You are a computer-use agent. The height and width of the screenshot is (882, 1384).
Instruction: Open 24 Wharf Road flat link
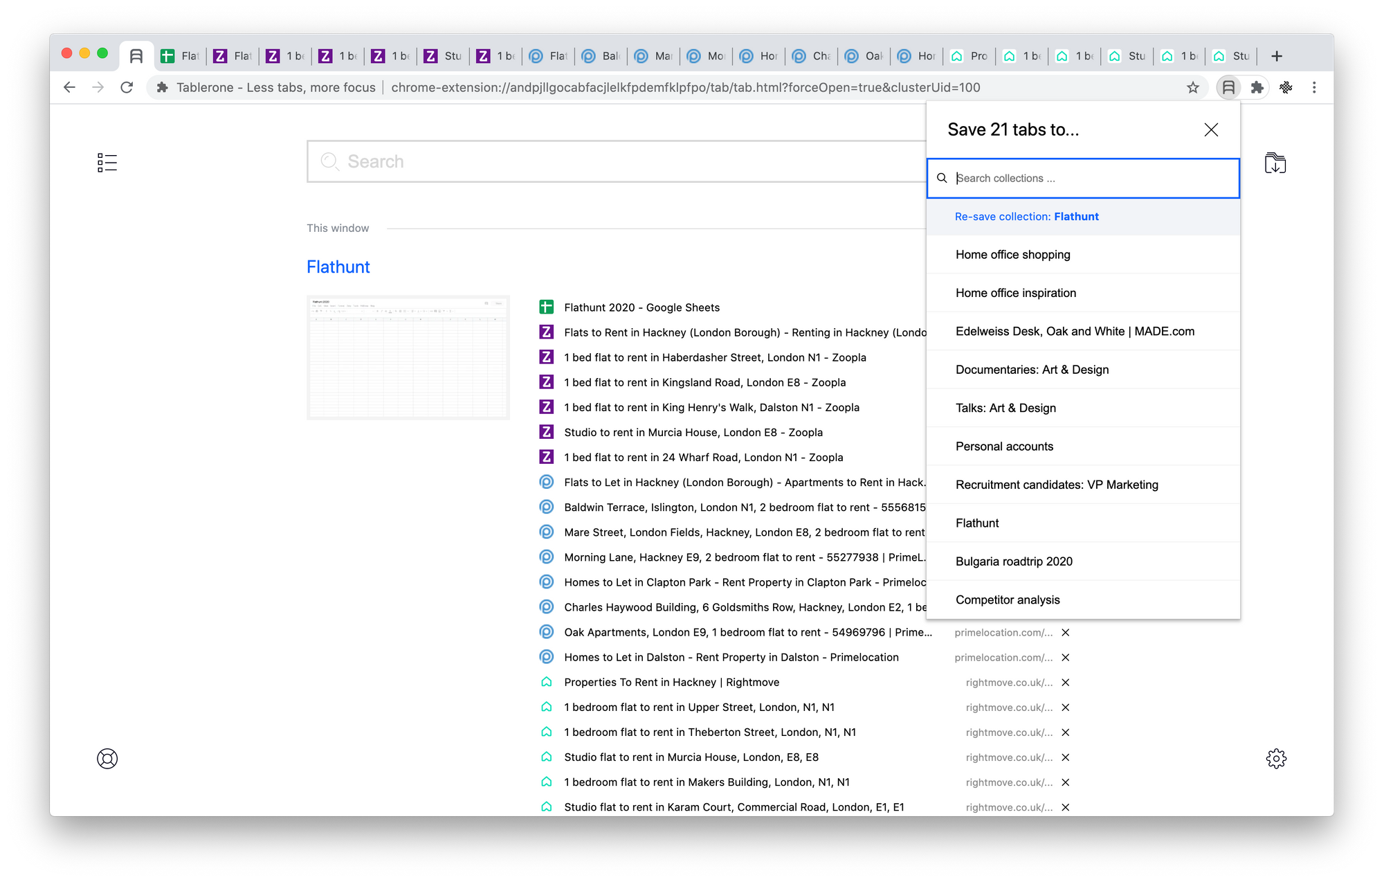[x=703, y=457]
